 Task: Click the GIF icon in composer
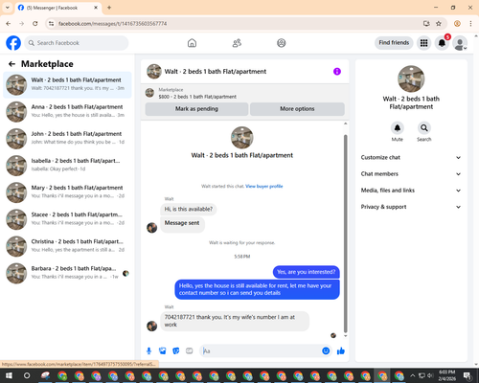[x=190, y=351]
